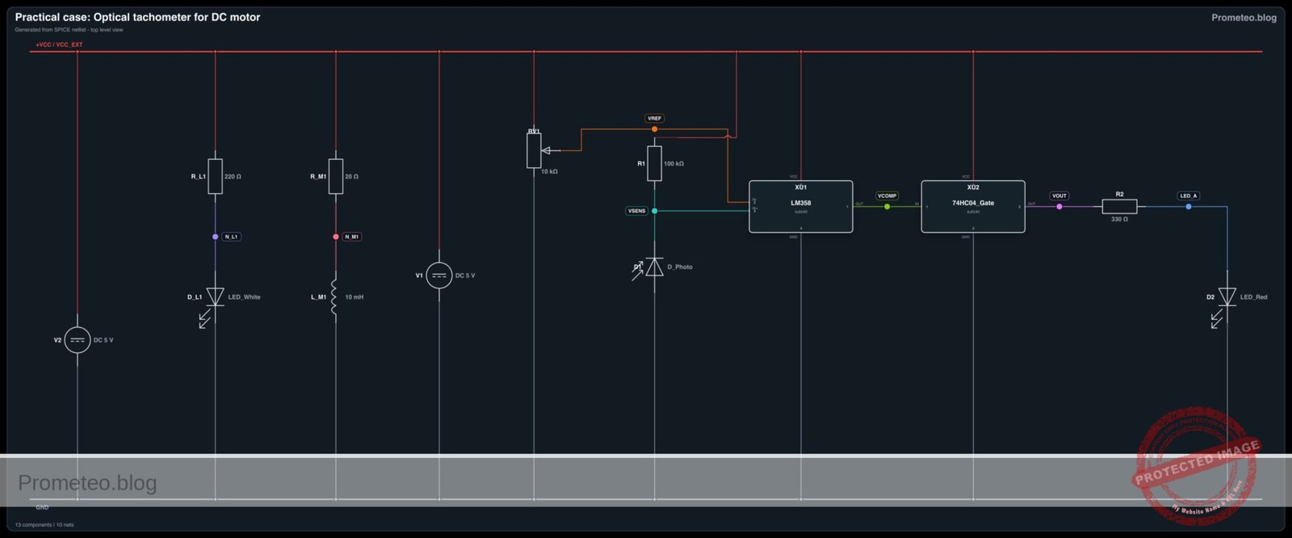Screen dimensions: 1292x538
Task: Click the '10 mH' inductor value
Action: point(354,297)
